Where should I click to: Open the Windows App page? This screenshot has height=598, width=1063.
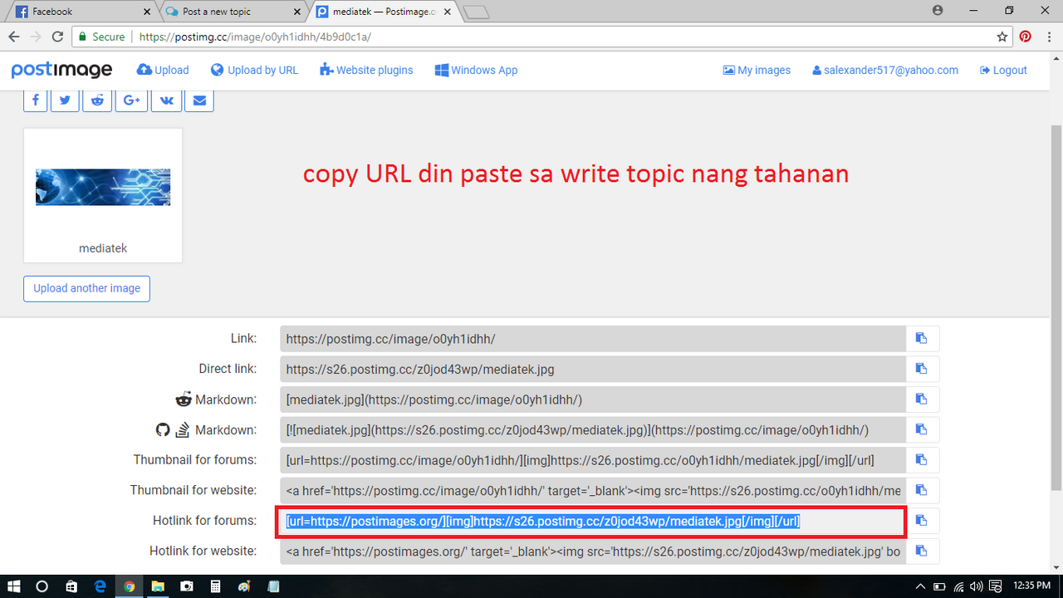click(476, 70)
